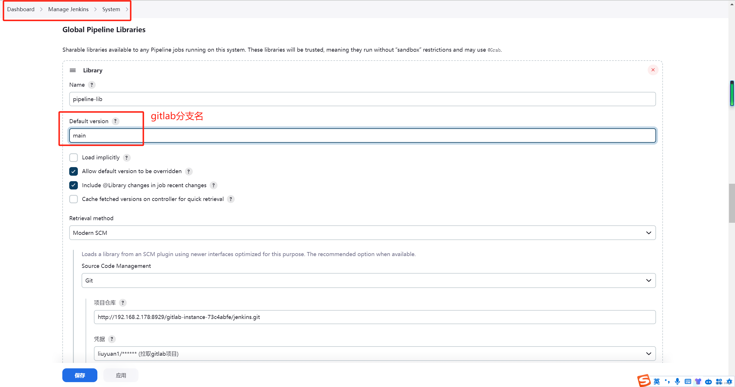This screenshot has width=735, height=387.
Task: Uncheck Allow default version to be overridden
Action: point(74,171)
